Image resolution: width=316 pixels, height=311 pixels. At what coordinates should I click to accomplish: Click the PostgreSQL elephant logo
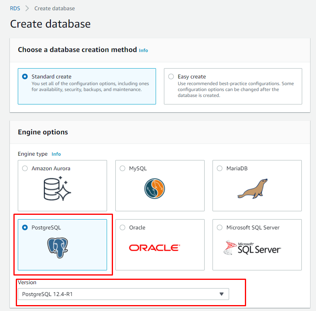pyautogui.click(x=58, y=248)
